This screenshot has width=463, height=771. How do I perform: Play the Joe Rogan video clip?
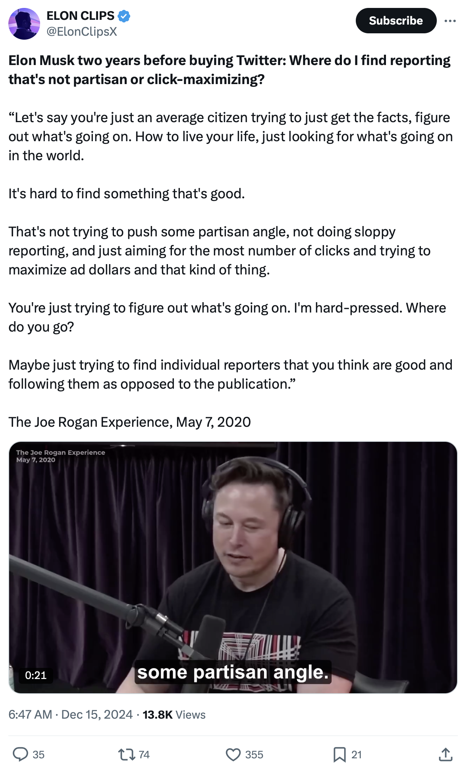pyautogui.click(x=233, y=567)
